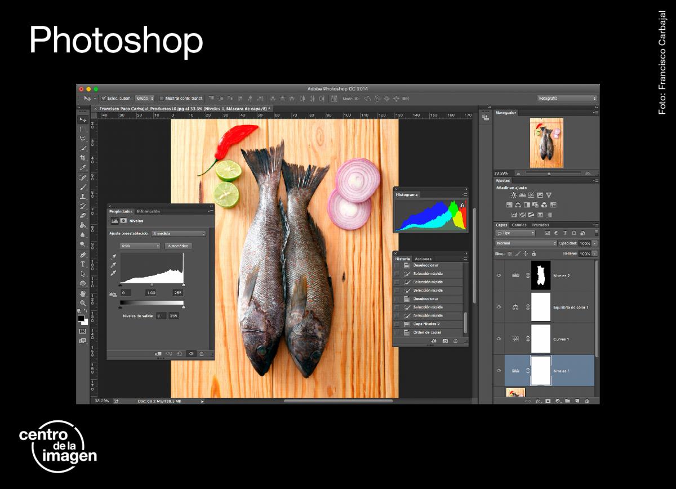
Task: Hide the Equilibrio de color 1 layer
Action: [x=499, y=307]
